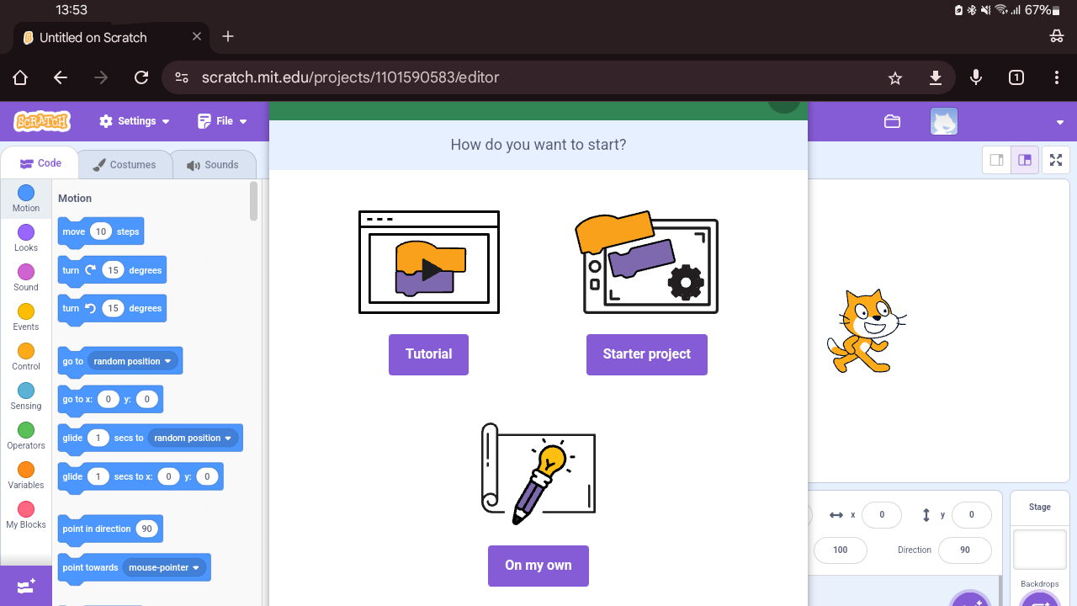Viewport: 1077px width, 606px height.
Task: Click the sprite Direction field
Action: click(965, 550)
